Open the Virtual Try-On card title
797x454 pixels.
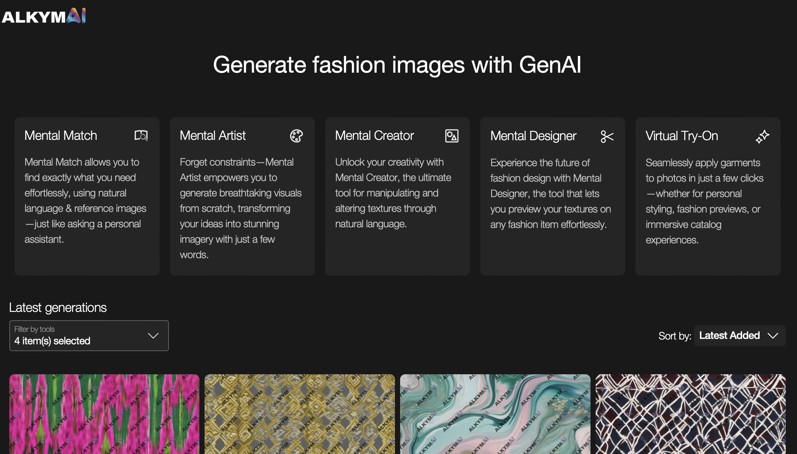coord(682,136)
